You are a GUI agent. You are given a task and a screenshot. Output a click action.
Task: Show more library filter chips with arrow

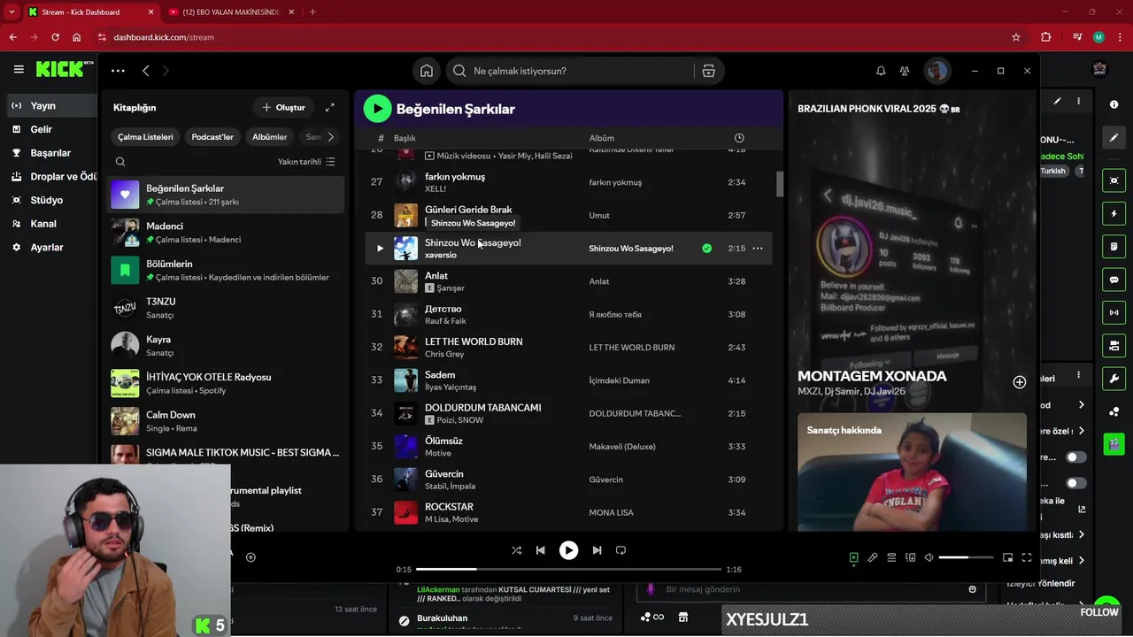click(x=330, y=137)
